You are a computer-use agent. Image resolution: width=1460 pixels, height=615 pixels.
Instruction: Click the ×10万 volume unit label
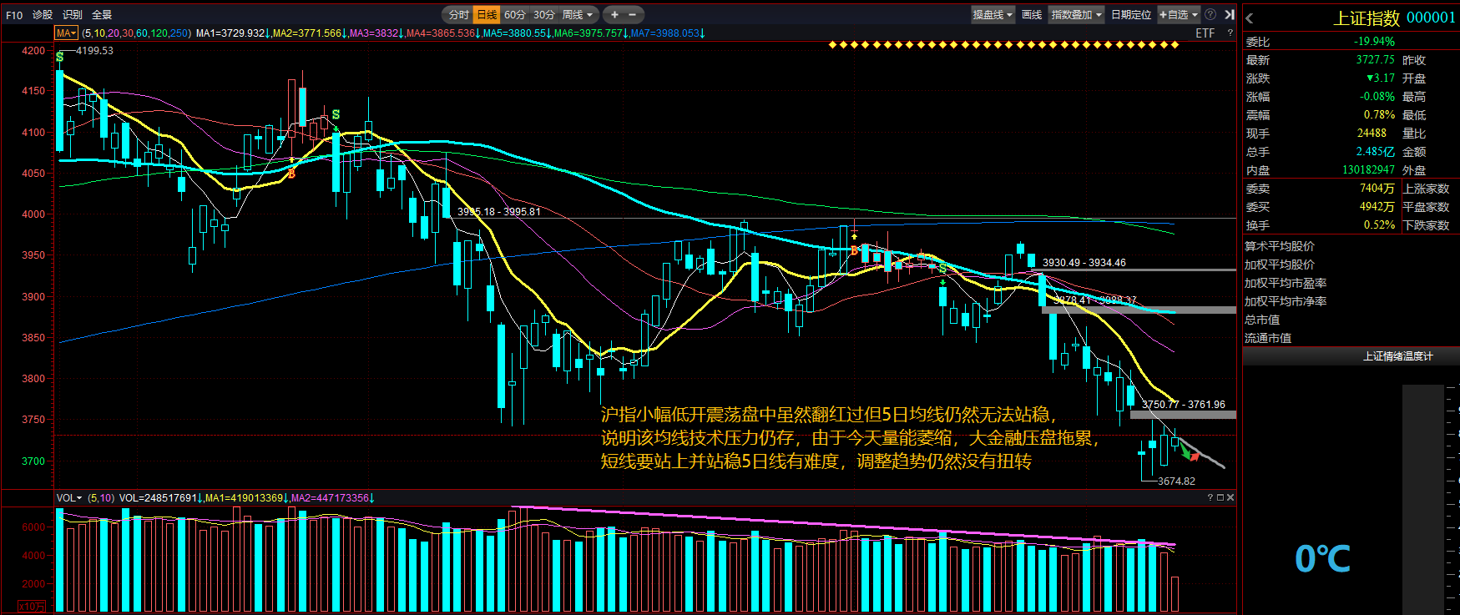(x=32, y=607)
